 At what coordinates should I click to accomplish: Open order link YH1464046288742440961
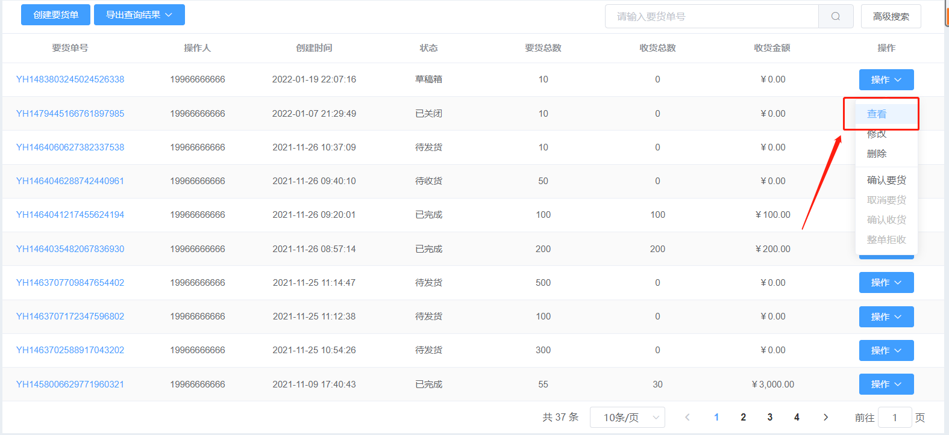pos(70,181)
